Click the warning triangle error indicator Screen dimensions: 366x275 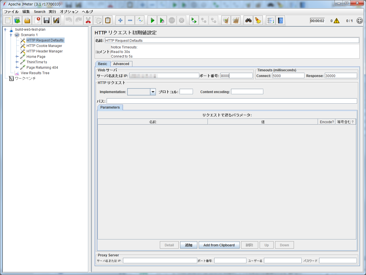click(x=337, y=21)
